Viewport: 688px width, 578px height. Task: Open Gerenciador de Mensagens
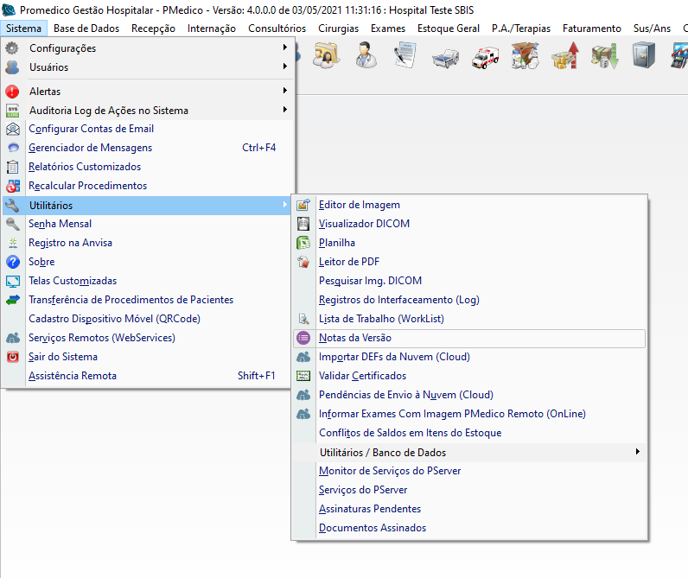90,148
